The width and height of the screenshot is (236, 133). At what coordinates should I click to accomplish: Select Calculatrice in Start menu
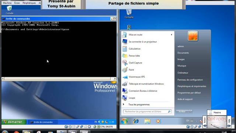tap(147, 49)
